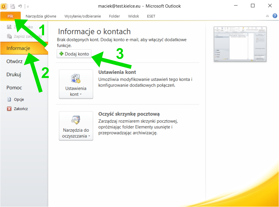This screenshot has width=279, height=207.
Task: Open the Wysyłanie/odbieranie tab
Action: click(x=83, y=16)
